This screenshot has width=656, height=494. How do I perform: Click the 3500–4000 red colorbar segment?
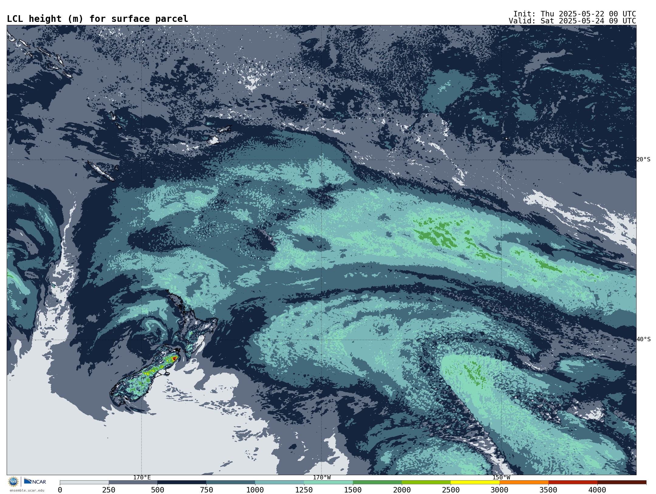pos(573,482)
